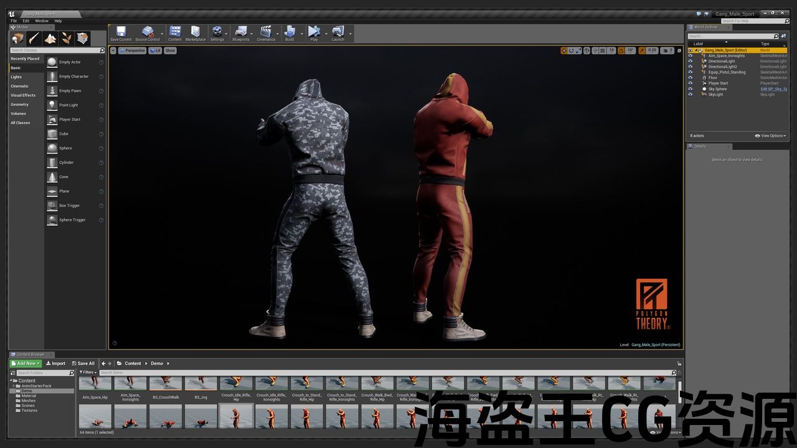Hide the Floor actor via eye icon

coord(690,78)
